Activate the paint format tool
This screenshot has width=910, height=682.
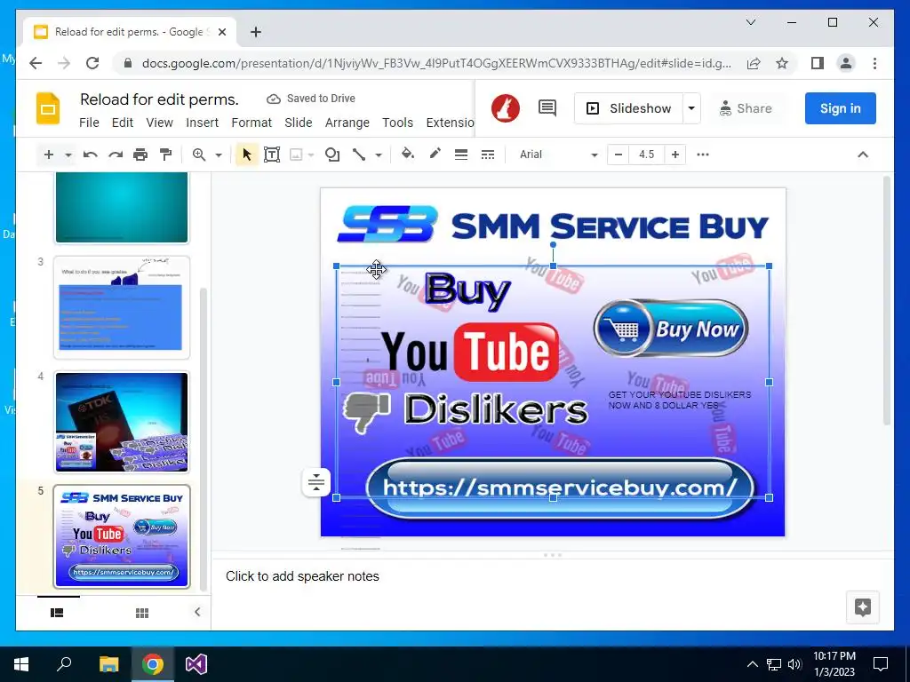click(x=166, y=155)
